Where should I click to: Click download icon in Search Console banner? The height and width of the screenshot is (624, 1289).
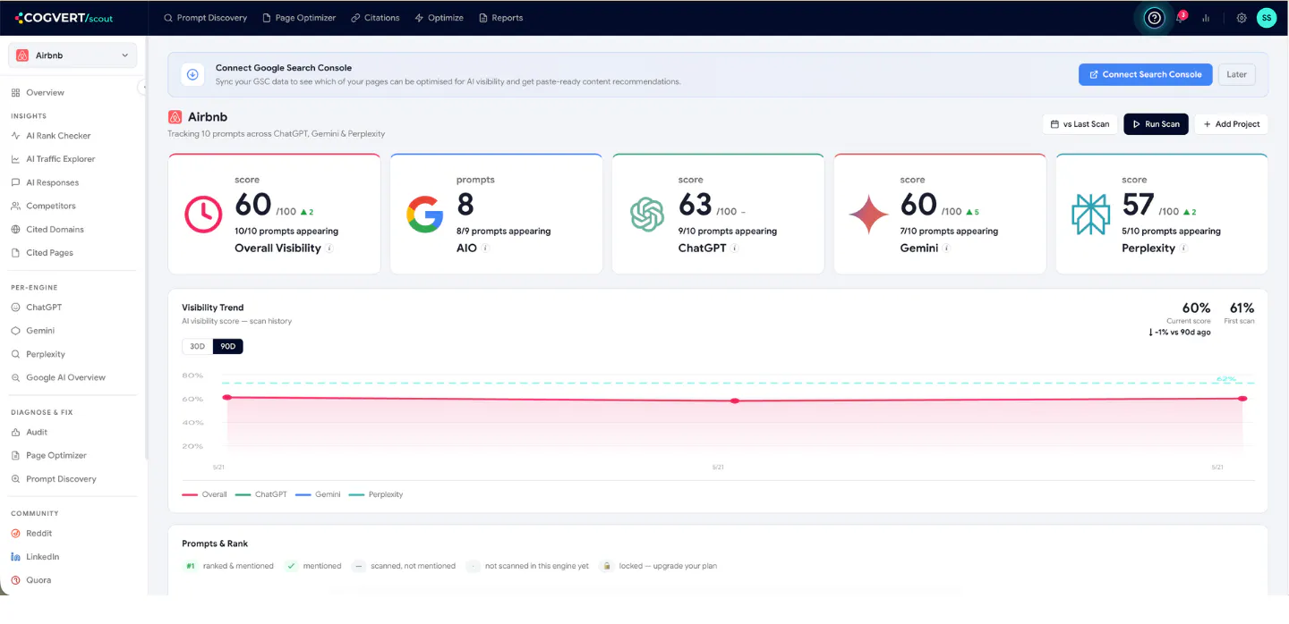coord(192,74)
